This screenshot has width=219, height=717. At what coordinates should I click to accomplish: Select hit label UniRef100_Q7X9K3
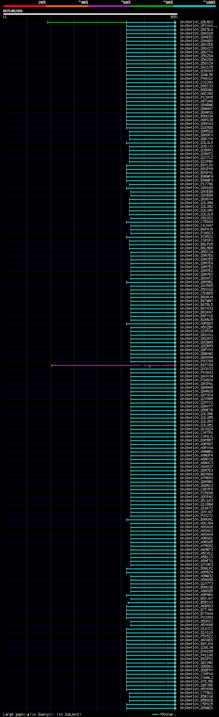tap(196, 565)
